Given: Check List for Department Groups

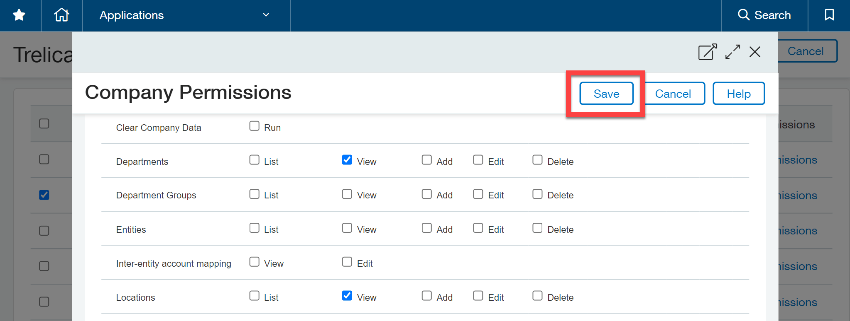Looking at the screenshot, I should [x=254, y=194].
